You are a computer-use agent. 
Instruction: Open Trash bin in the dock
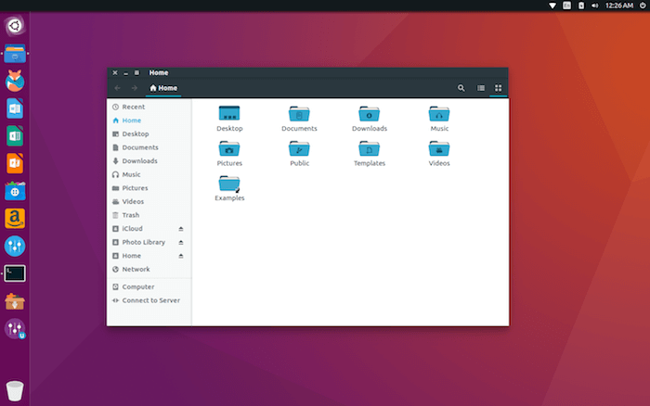[15, 390]
